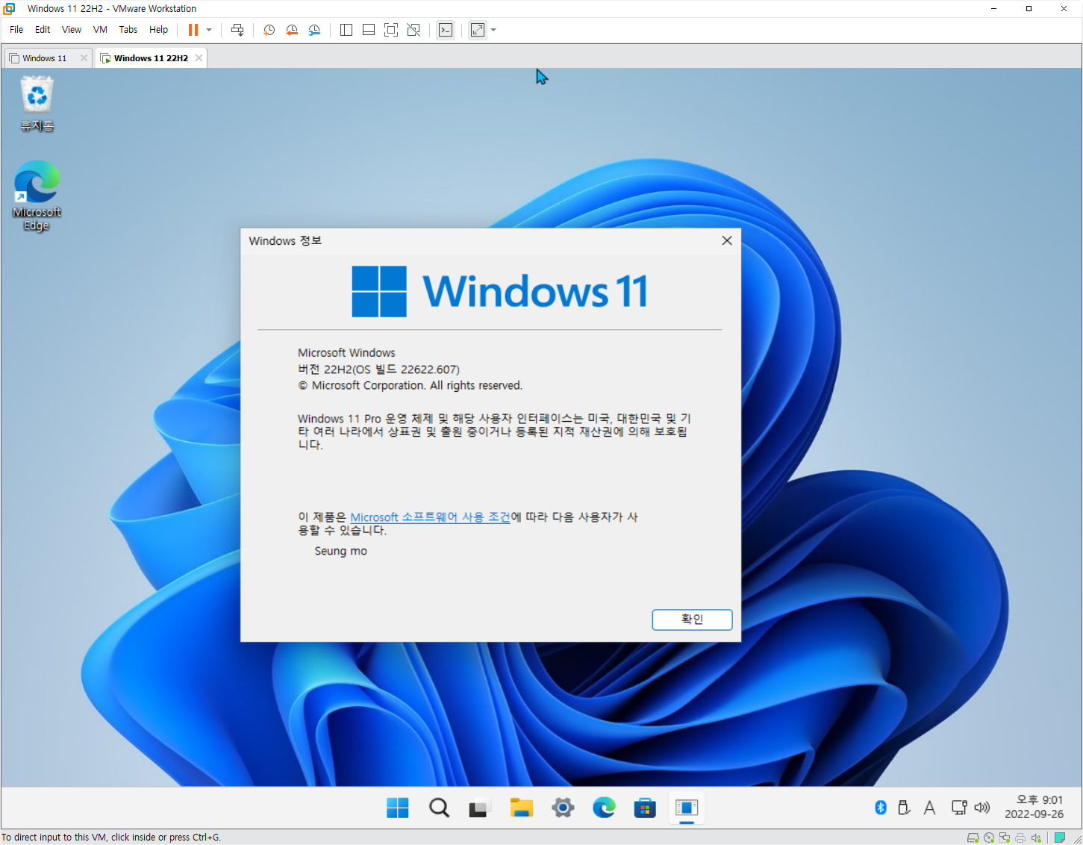Select the Microsoft Edge desktop shortcut
The image size is (1083, 845).
37,196
